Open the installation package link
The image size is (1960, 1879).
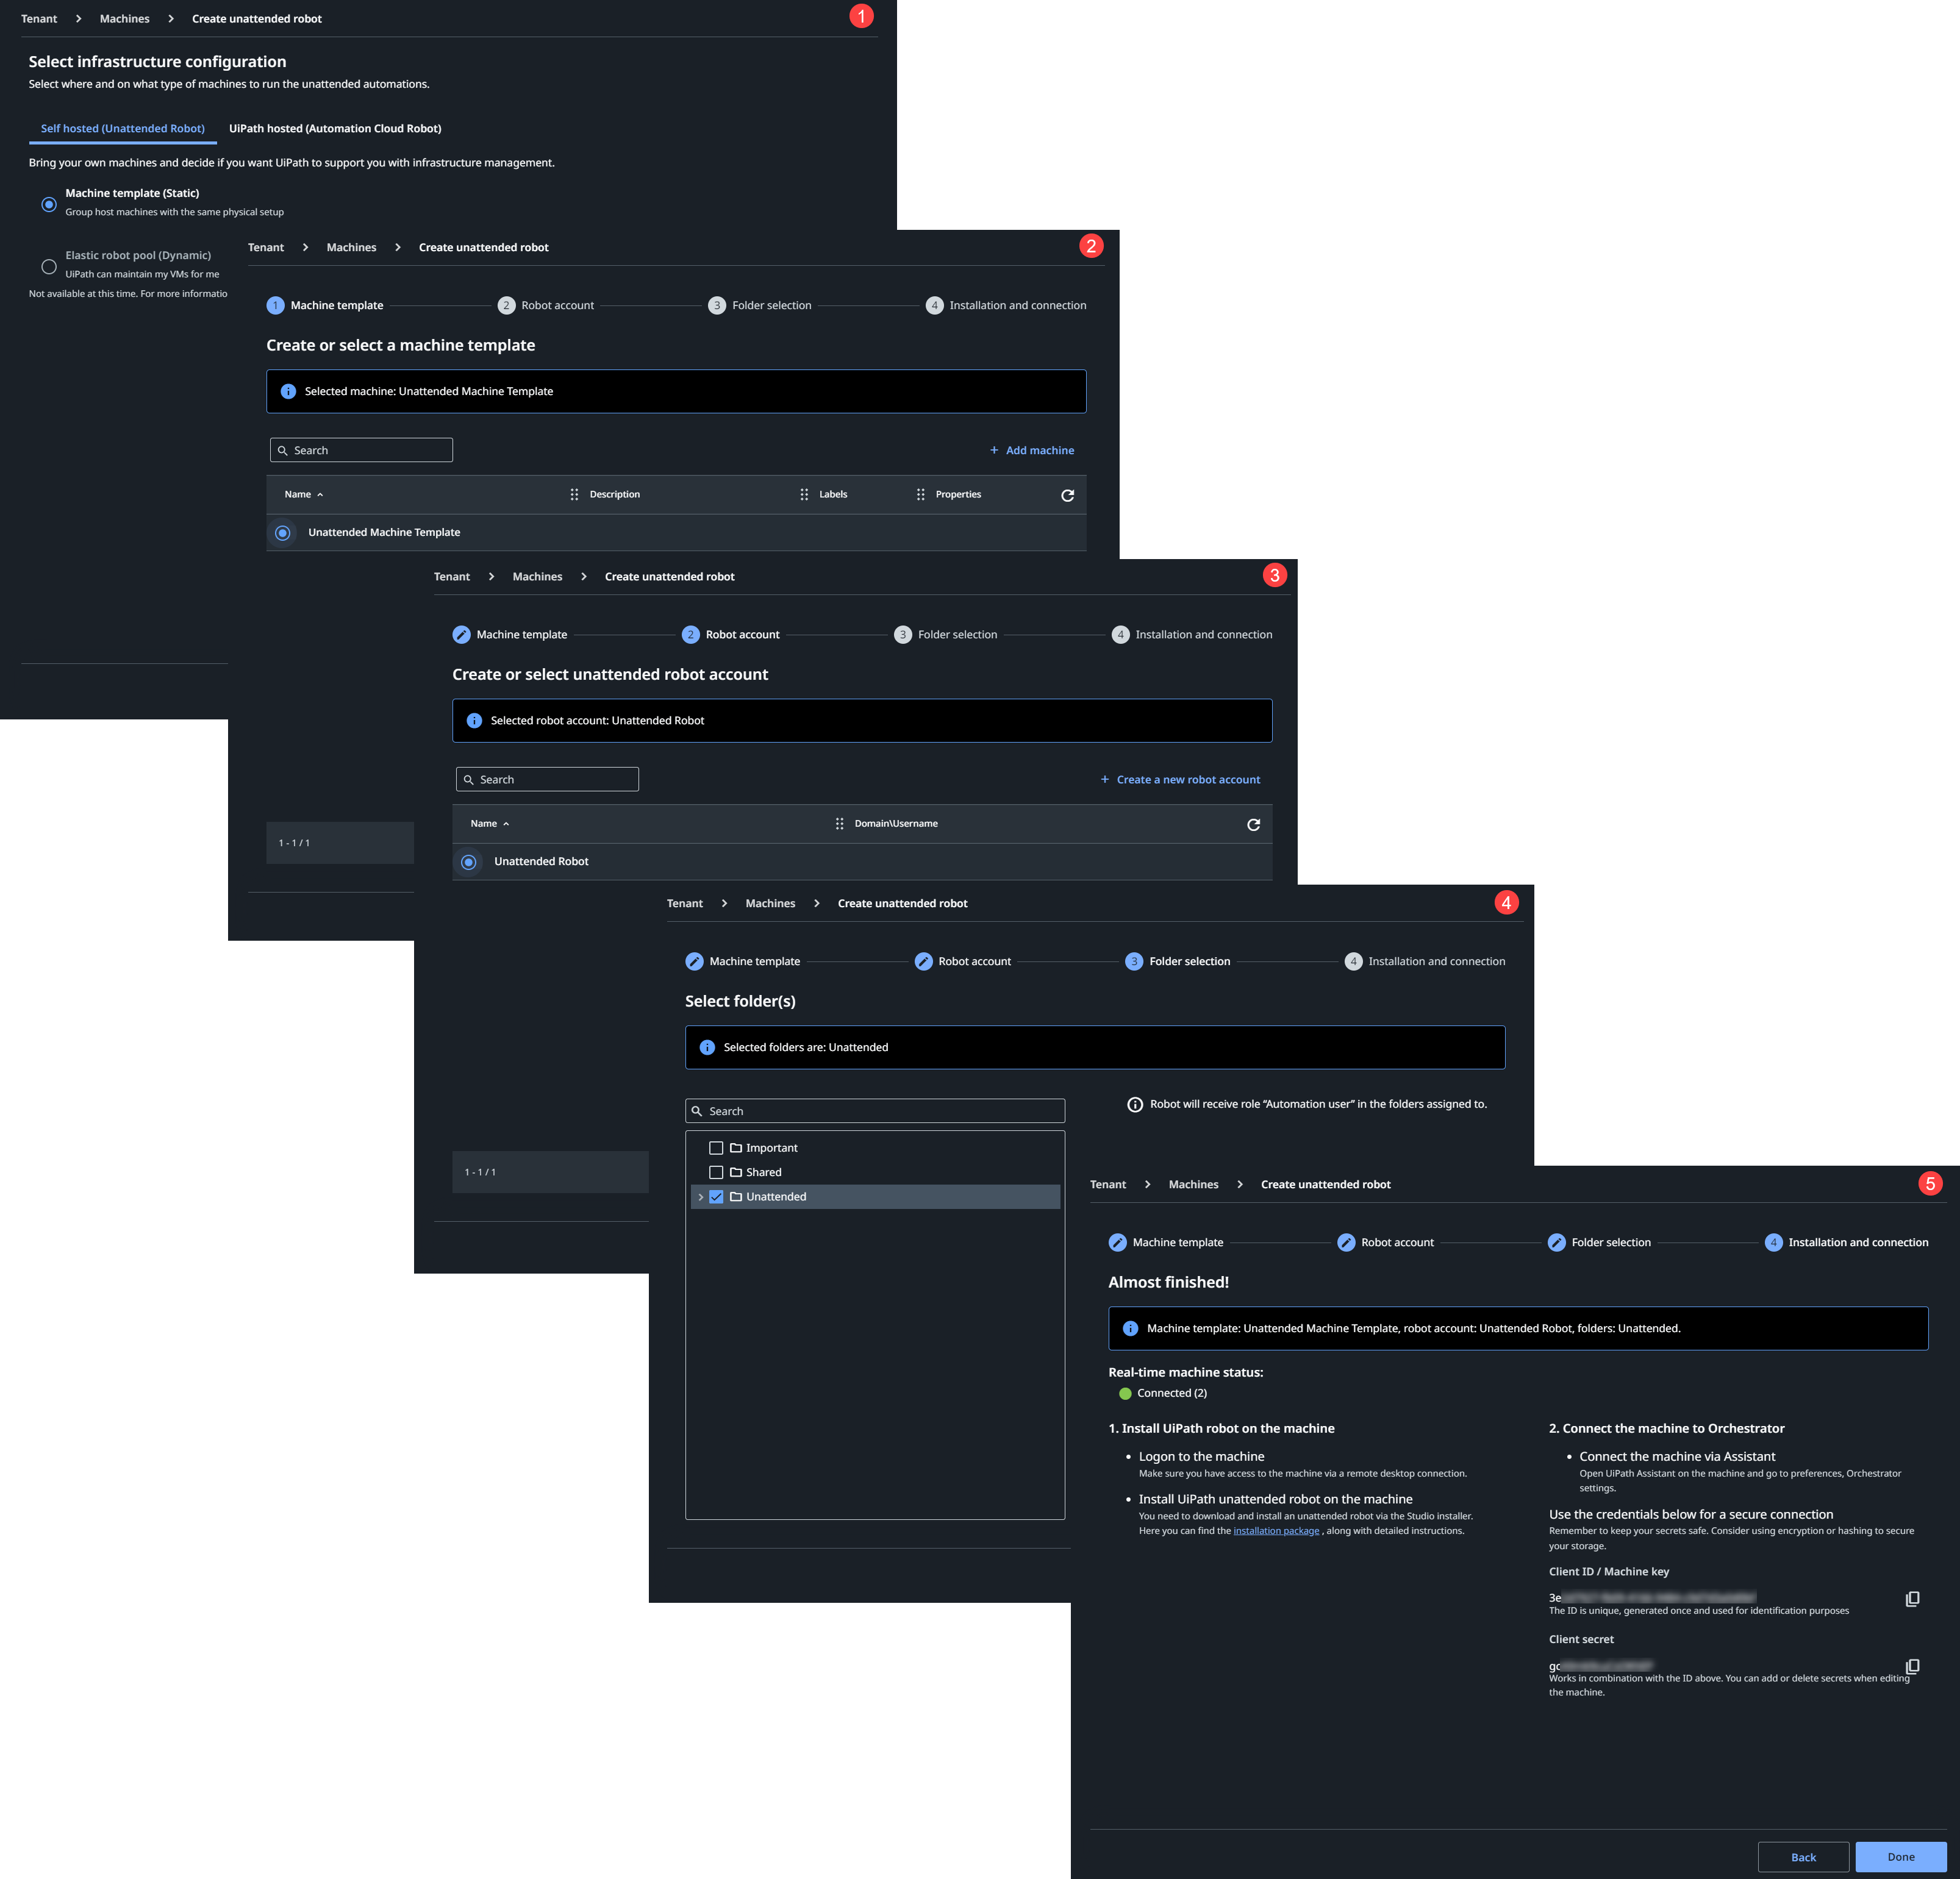click(1276, 1530)
